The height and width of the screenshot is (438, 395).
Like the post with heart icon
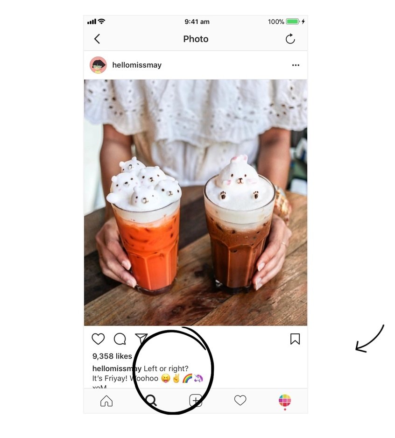[x=98, y=339]
